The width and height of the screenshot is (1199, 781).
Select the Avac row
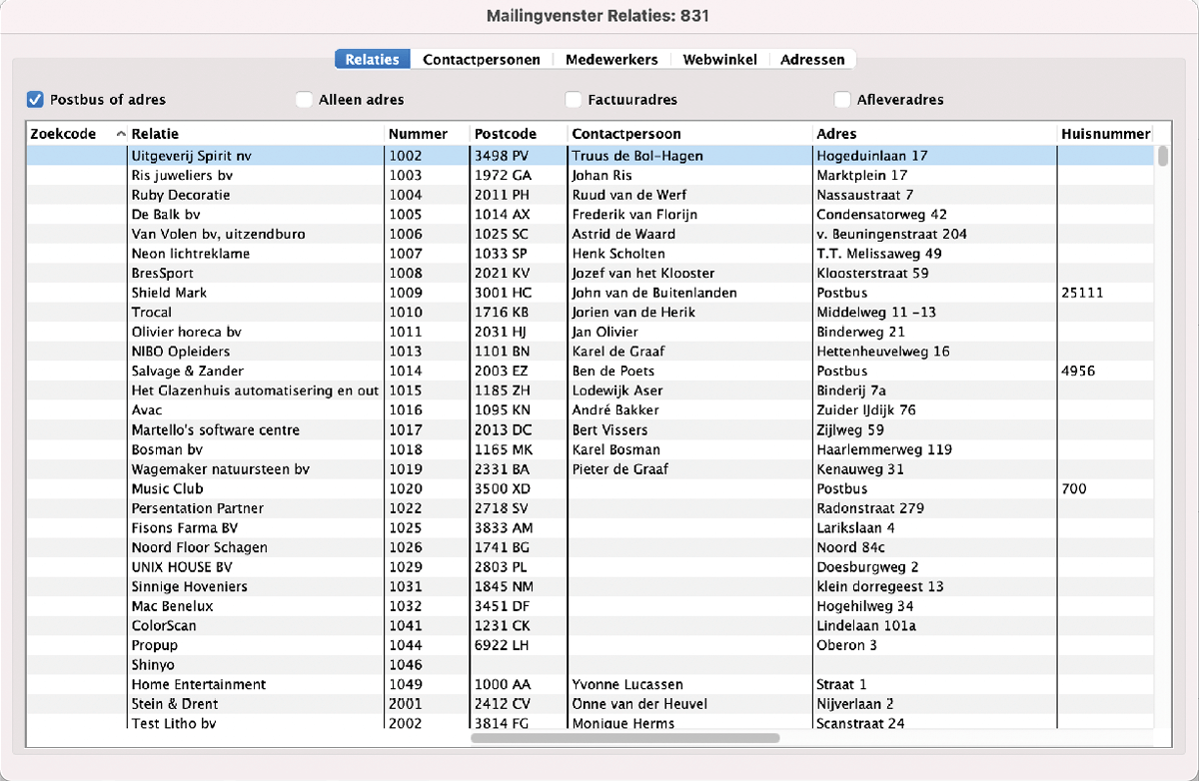[590, 410]
